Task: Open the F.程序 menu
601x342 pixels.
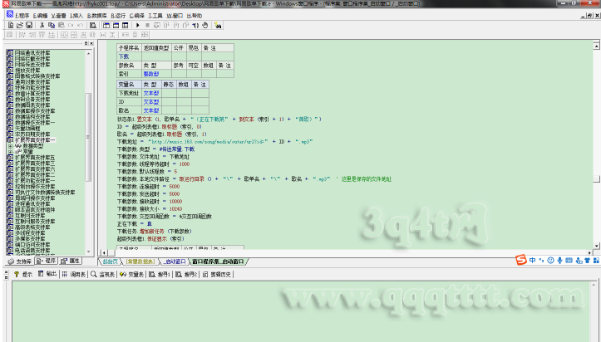Action: coord(22,16)
